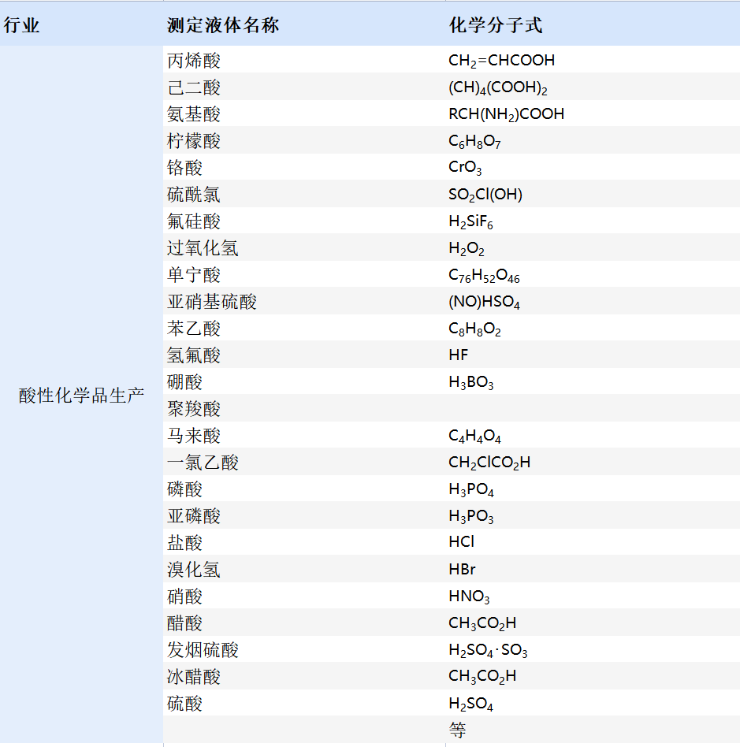This screenshot has width=740, height=747.
Task: Click the C76H52O46 formula for 单宁酸
Action: [x=484, y=276]
